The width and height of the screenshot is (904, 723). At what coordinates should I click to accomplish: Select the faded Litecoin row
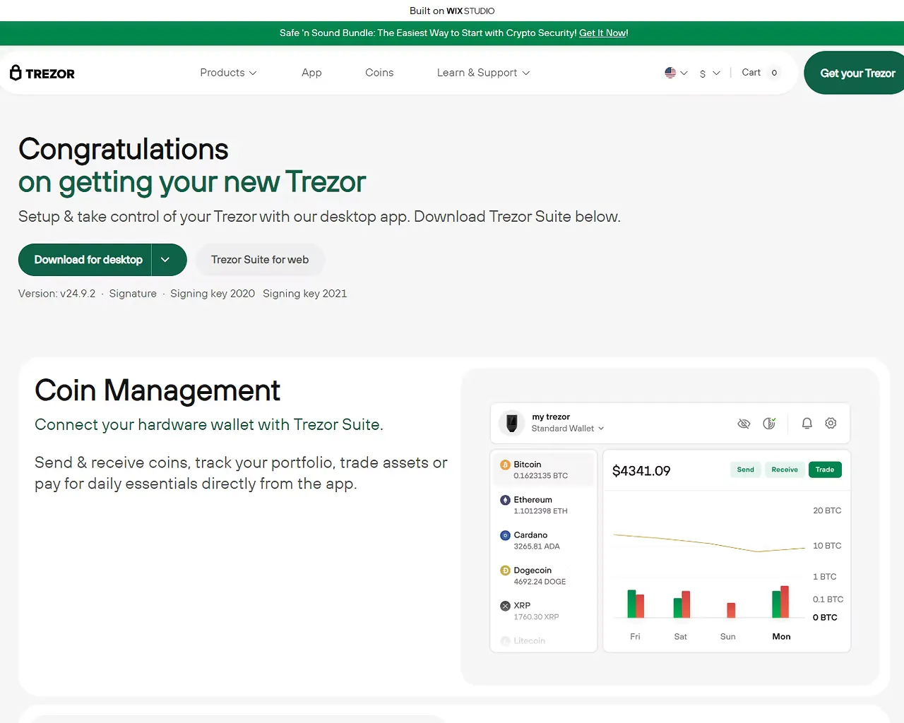543,641
